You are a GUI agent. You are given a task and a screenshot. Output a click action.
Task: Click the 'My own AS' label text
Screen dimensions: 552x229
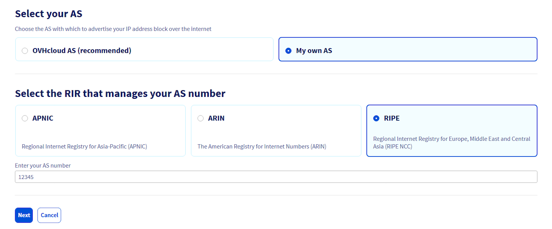(314, 50)
